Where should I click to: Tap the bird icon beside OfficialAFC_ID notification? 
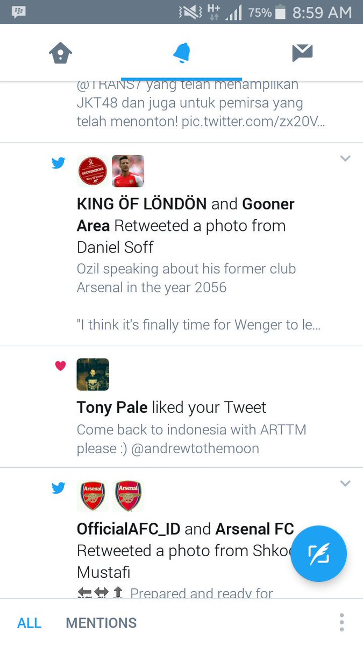pos(59,488)
